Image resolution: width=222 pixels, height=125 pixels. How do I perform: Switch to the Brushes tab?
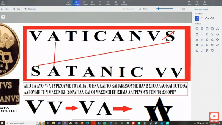point(69,3)
